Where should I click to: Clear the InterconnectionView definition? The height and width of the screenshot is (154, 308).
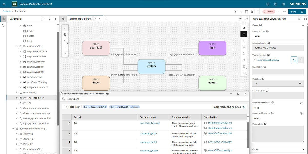coord(301,60)
